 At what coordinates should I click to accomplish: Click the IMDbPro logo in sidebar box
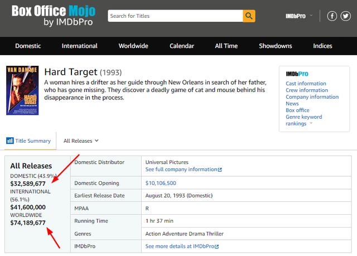pos(297,74)
